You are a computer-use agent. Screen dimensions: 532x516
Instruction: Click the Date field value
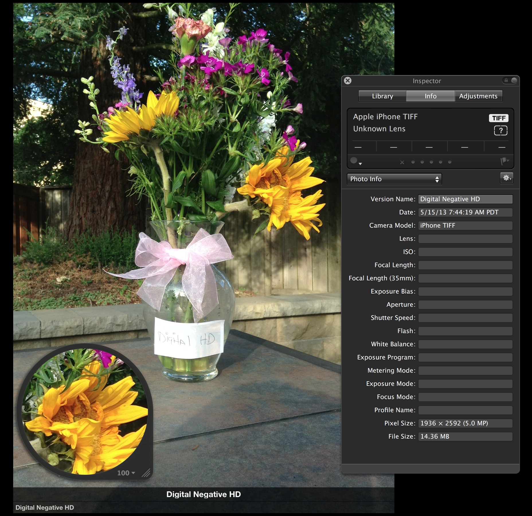click(465, 212)
